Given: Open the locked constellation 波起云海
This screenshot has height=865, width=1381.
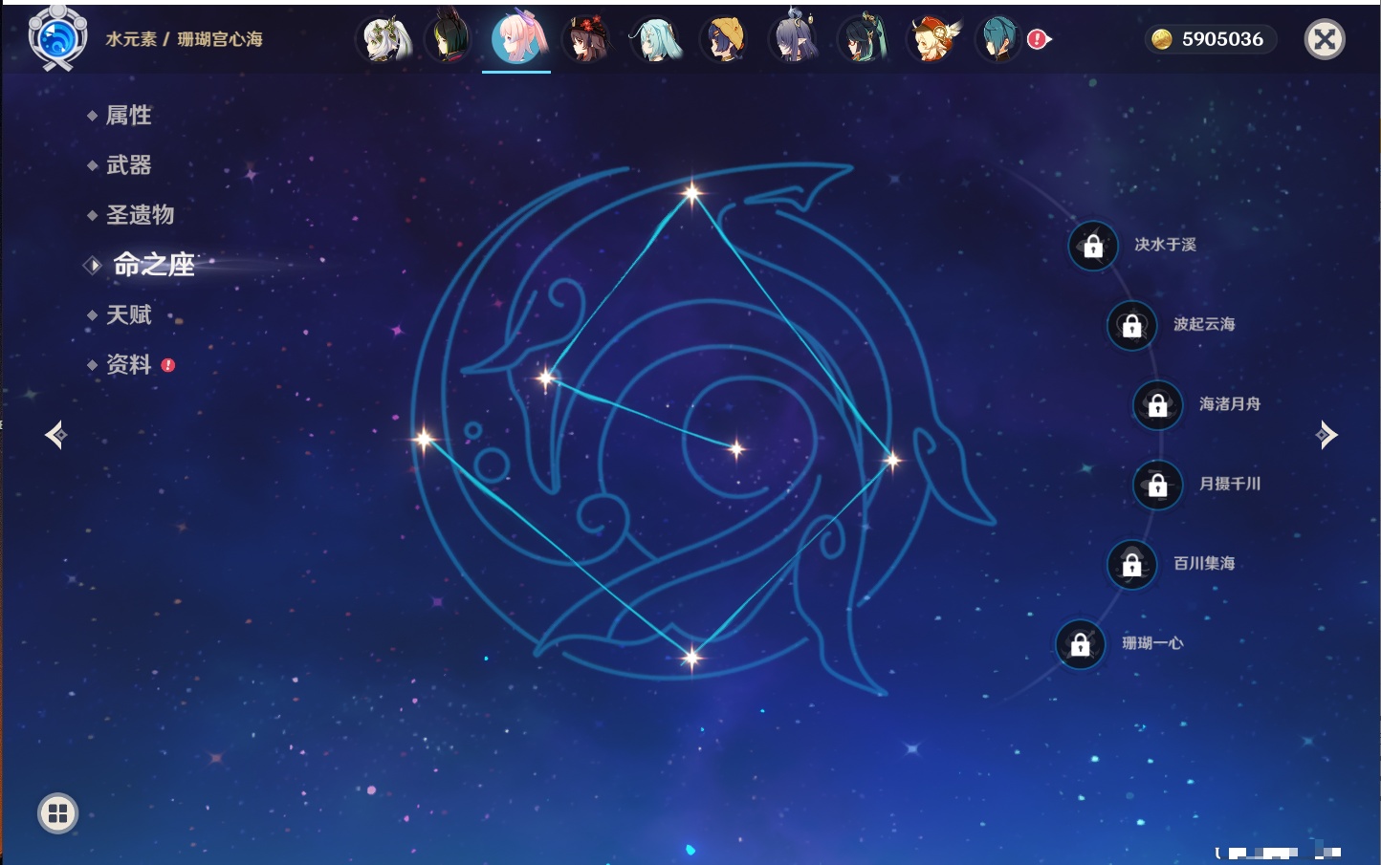Looking at the screenshot, I should [1131, 325].
